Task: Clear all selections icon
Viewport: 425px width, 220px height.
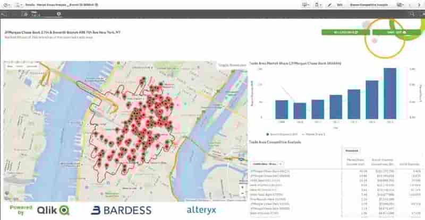Action: (25, 14)
